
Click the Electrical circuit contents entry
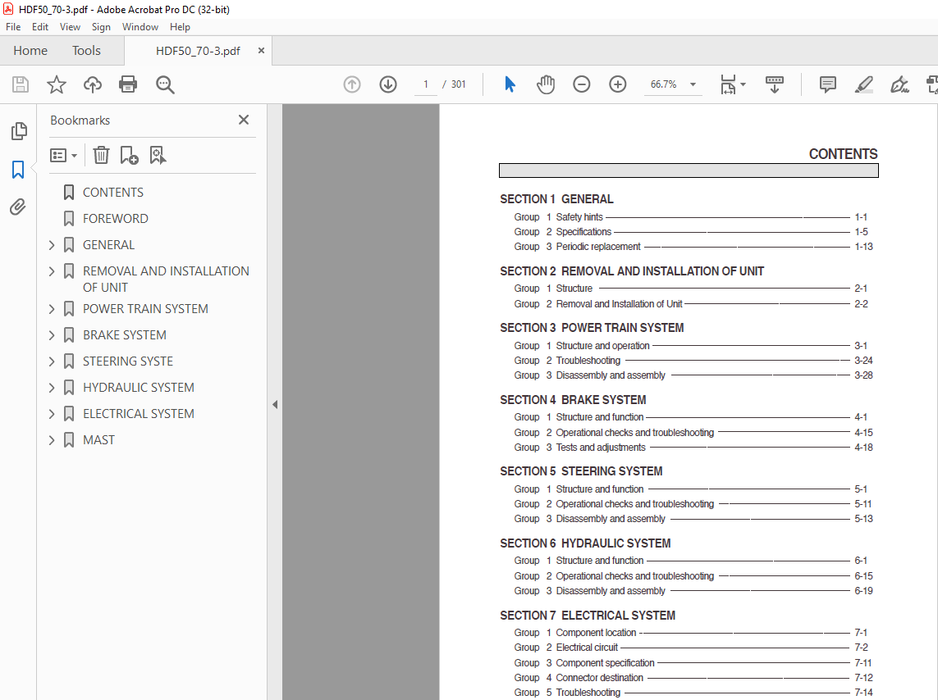click(690, 648)
